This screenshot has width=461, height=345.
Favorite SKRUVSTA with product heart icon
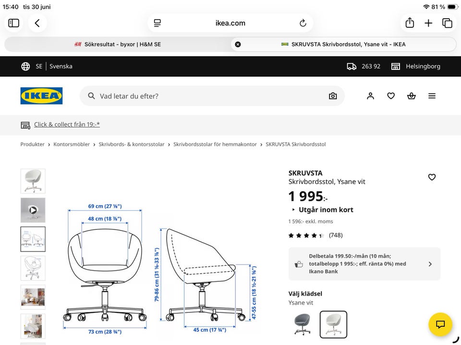tap(432, 177)
